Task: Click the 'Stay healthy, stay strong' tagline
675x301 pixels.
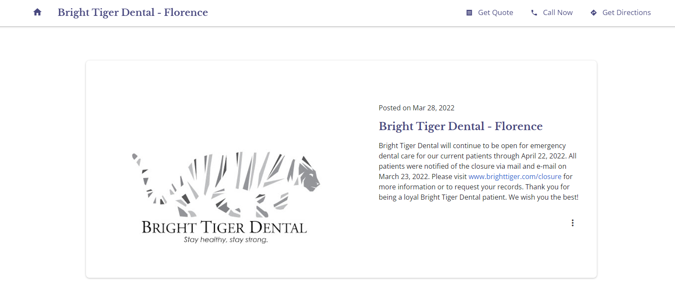Action: click(226, 240)
